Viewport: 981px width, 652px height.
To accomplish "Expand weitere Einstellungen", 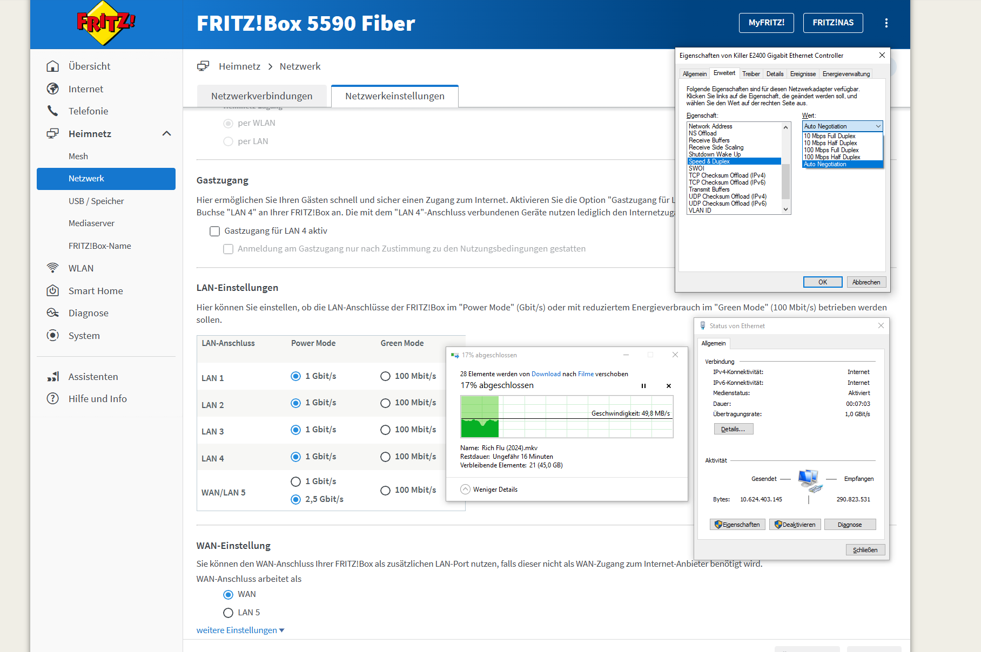I will click(x=240, y=630).
